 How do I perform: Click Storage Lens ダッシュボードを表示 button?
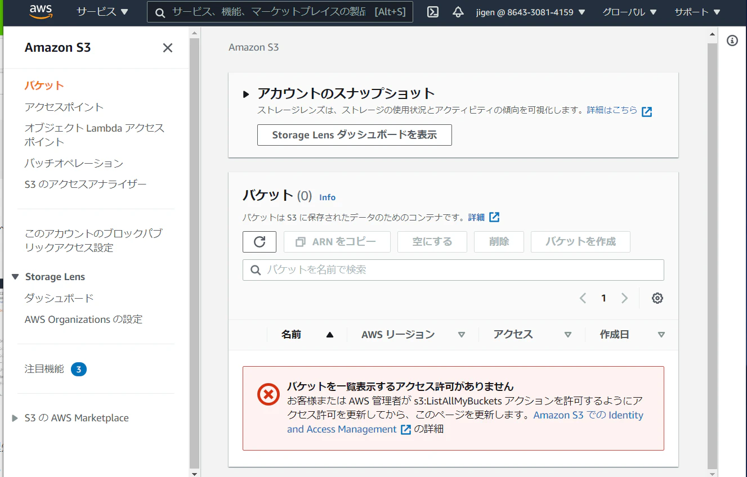pyautogui.click(x=355, y=135)
